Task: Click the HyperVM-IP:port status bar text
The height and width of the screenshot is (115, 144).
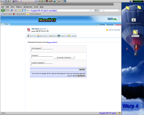Action: click(x=108, y=113)
